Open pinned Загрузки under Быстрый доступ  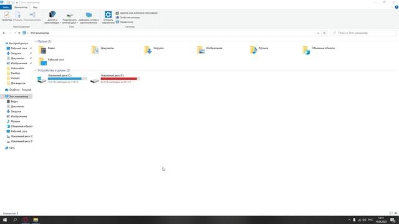(x=14, y=54)
